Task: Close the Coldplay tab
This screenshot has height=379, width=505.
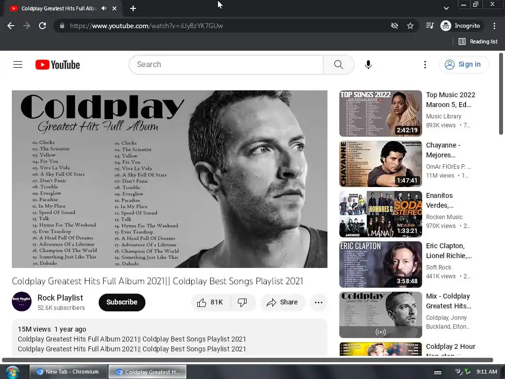Action: [114, 8]
